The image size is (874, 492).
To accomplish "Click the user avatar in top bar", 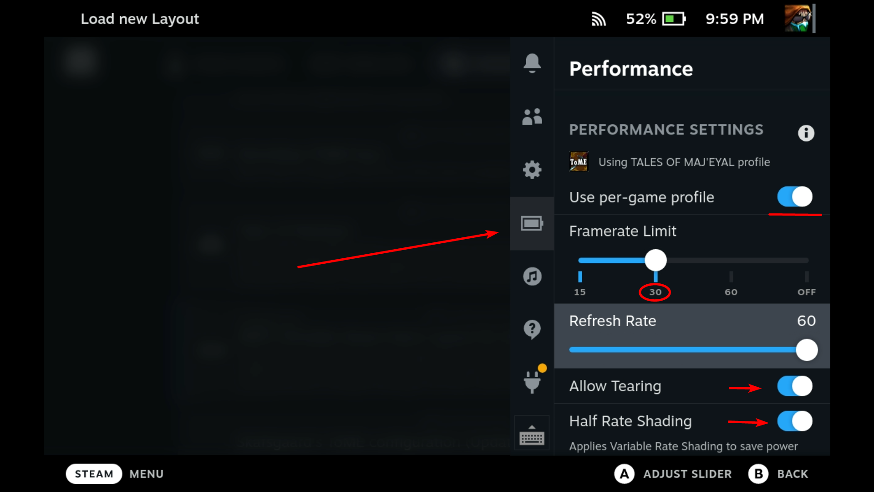I will tap(798, 19).
